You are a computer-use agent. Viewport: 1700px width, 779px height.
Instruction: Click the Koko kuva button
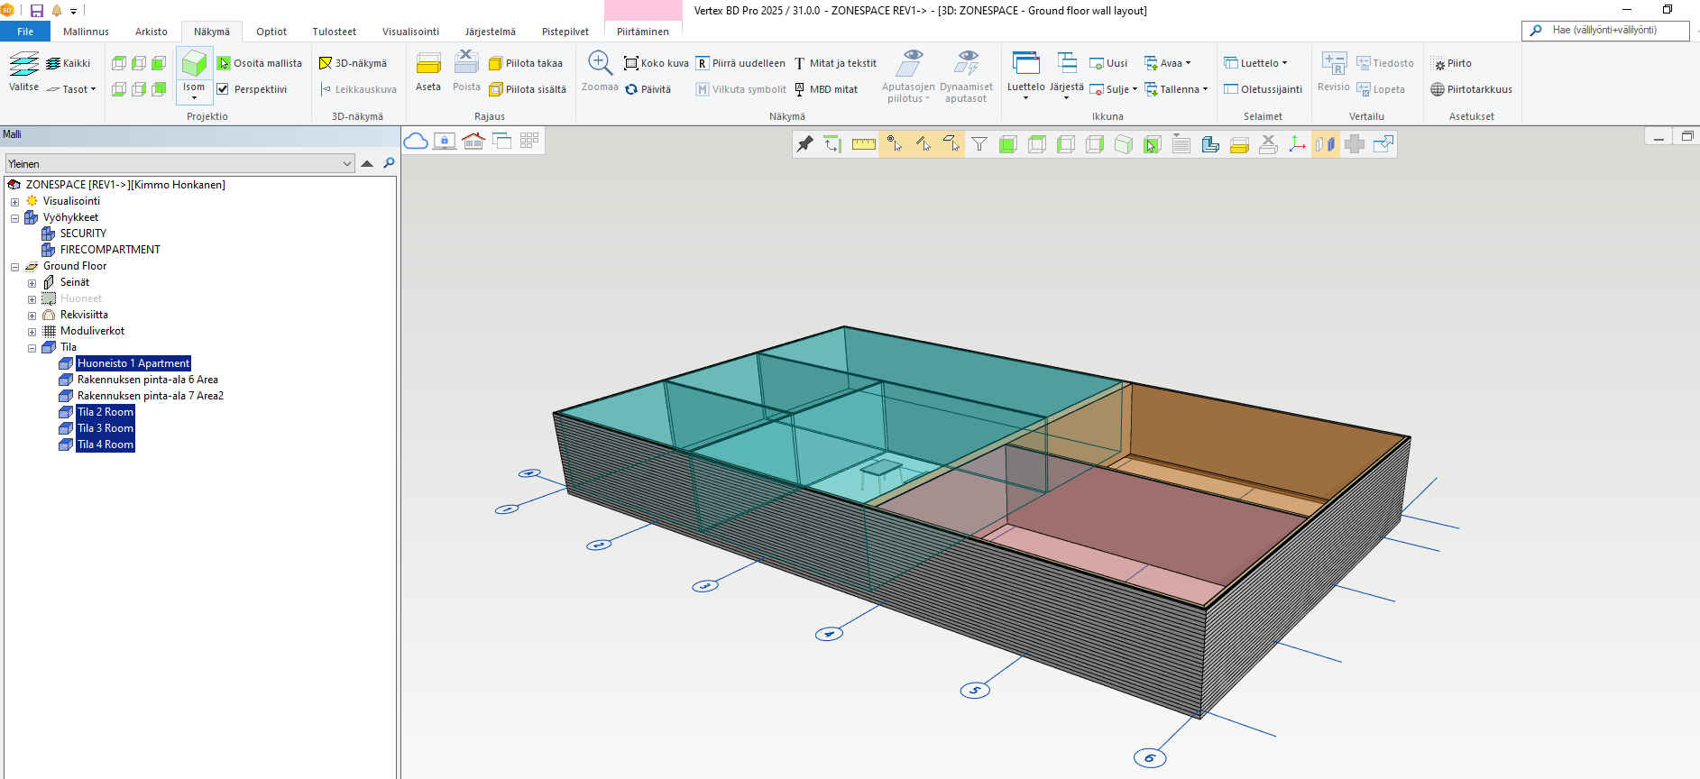[x=657, y=63]
